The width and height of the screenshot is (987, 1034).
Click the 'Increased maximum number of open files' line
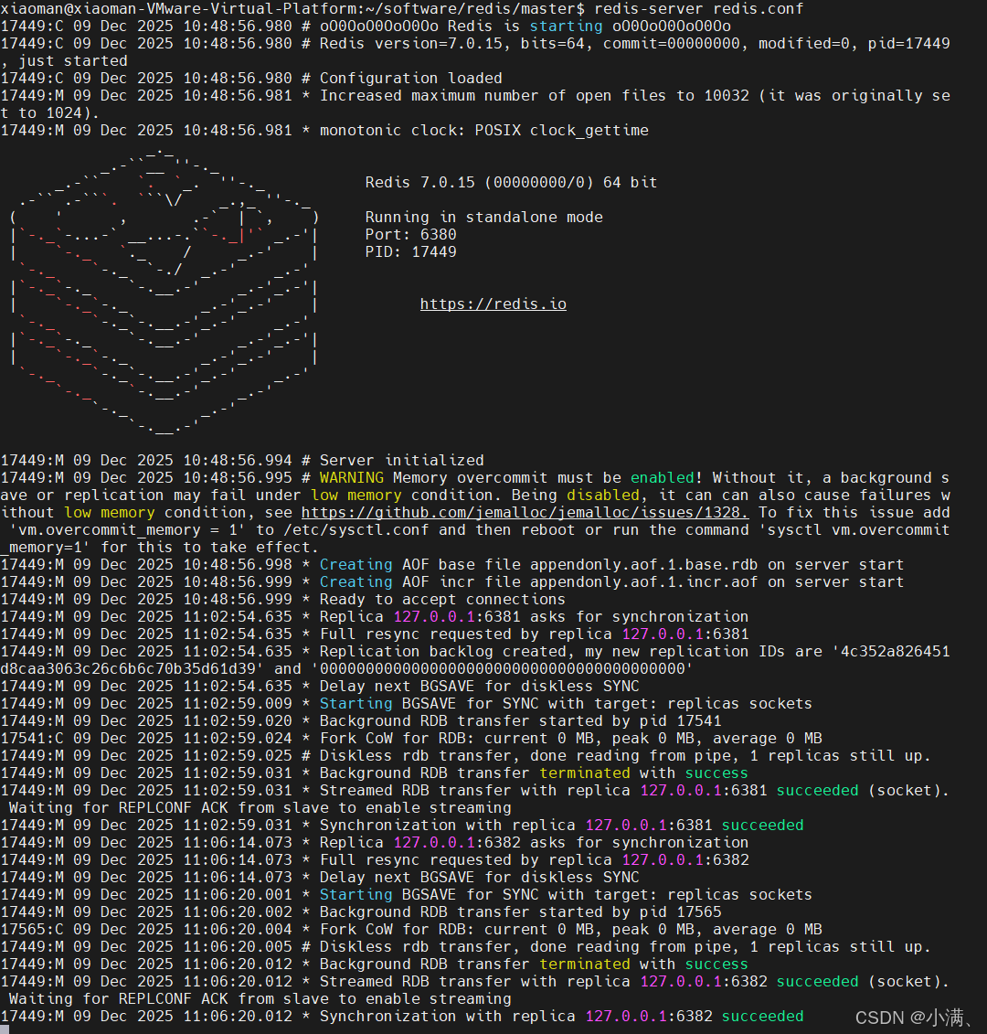[x=474, y=104]
